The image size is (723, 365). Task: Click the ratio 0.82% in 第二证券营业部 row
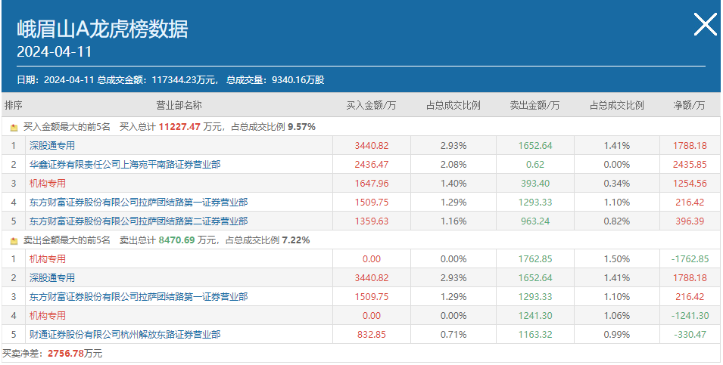coord(617,221)
